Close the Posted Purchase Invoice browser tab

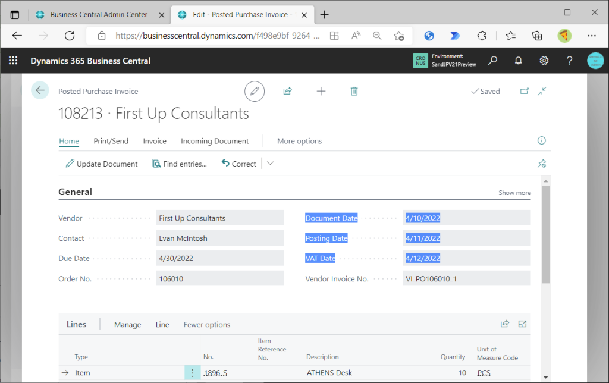coord(304,15)
